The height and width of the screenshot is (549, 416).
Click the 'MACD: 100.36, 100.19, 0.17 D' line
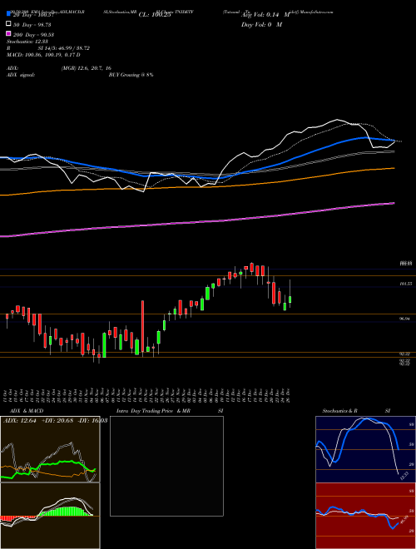43,55
